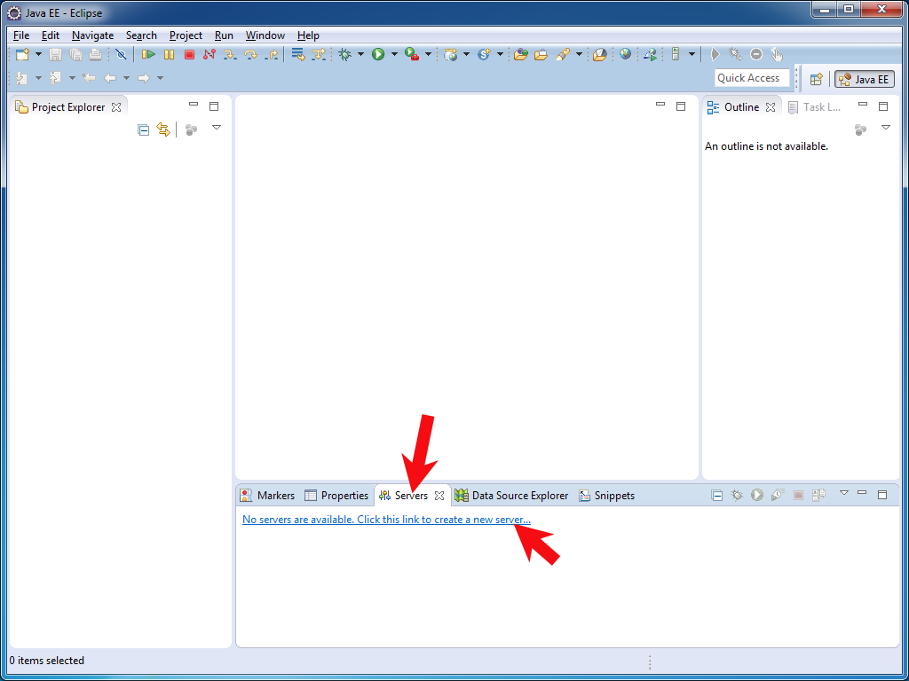Select the Java EE perspective button
Viewport: 909px width, 681px height.
(x=865, y=79)
